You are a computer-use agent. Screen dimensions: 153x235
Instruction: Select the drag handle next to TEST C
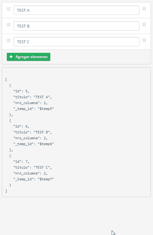pyautogui.click(x=9, y=40)
